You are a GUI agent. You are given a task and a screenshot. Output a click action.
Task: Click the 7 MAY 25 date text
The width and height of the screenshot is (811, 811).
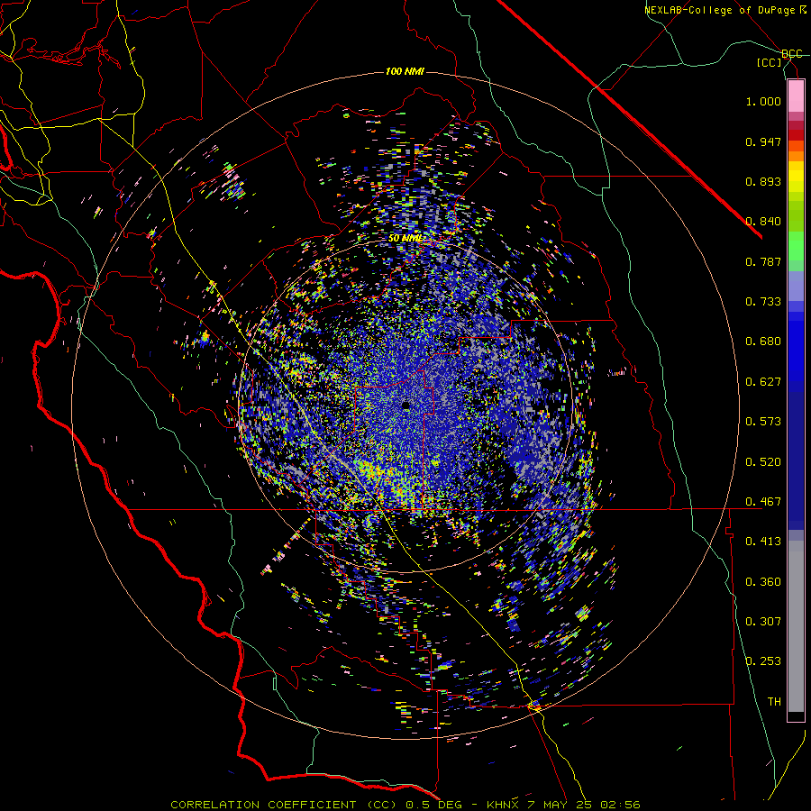[559, 805]
